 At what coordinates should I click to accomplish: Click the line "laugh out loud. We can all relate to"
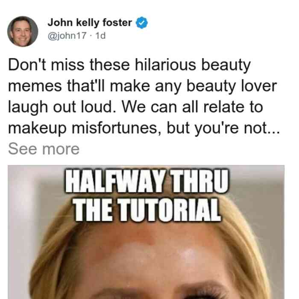coord(135,107)
